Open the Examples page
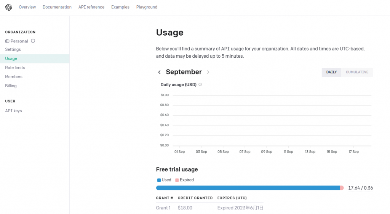 click(120, 7)
